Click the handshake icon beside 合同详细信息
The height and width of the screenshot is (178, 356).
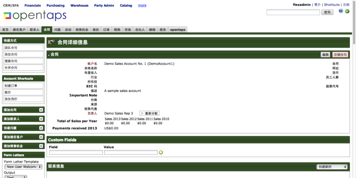coord(51,42)
